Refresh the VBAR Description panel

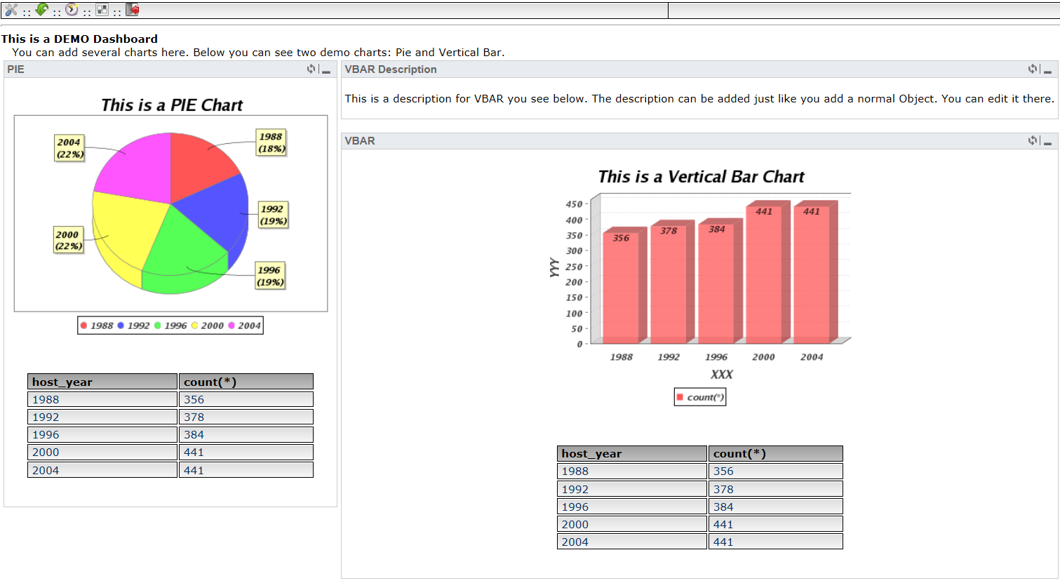pos(1032,69)
